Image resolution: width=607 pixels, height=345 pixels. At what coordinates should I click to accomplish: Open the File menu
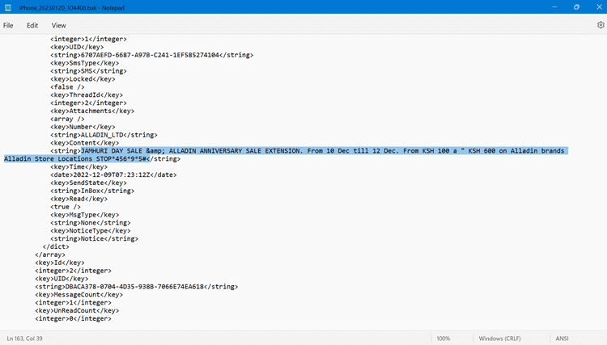(8, 25)
